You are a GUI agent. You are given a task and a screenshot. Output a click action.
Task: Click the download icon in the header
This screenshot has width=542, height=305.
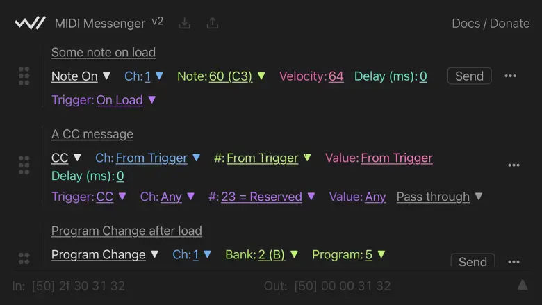184,23
